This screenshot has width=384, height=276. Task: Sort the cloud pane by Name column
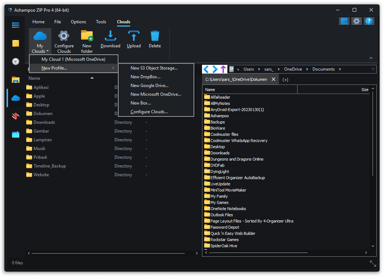pyautogui.click(x=62, y=78)
